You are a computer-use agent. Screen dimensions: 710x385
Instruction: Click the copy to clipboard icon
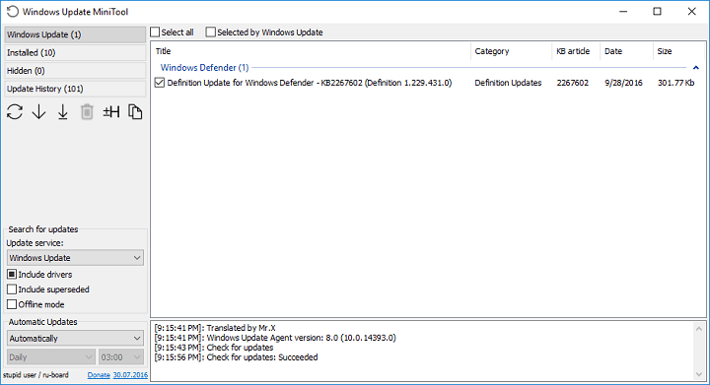[x=135, y=111]
